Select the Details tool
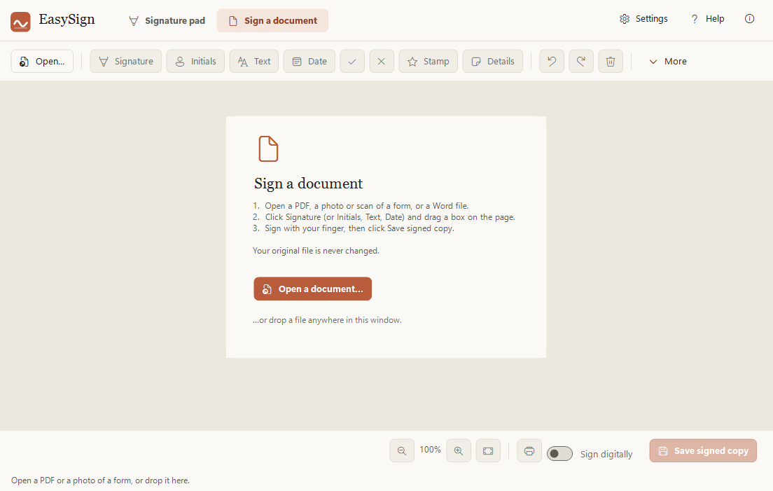This screenshot has height=491, width=773. pos(492,61)
